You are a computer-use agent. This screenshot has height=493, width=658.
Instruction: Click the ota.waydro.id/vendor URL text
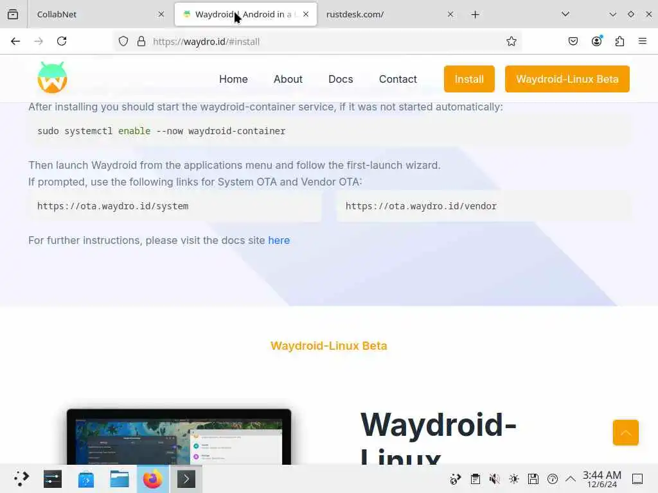[x=421, y=206]
